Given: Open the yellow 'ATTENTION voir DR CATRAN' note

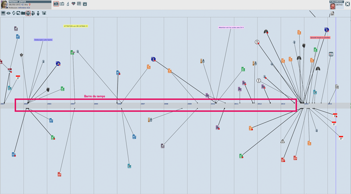Looking at the screenshot, I should click(75, 26).
